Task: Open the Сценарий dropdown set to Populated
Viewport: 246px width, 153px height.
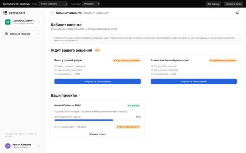Action: point(91,4)
